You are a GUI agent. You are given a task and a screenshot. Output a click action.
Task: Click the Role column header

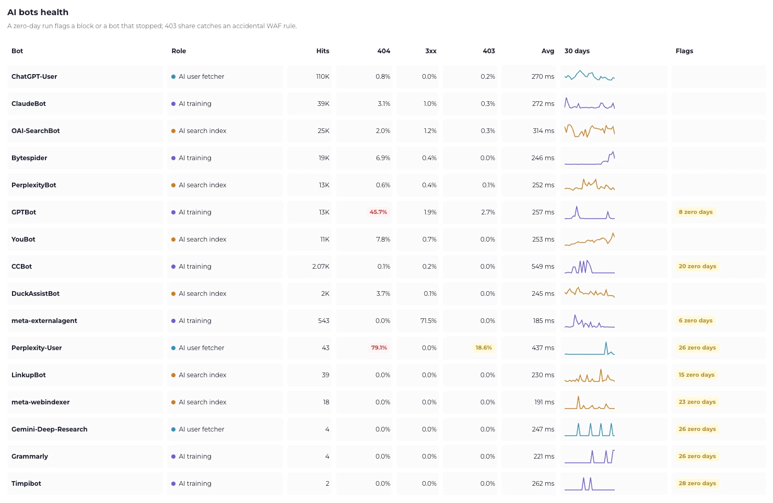pos(179,51)
